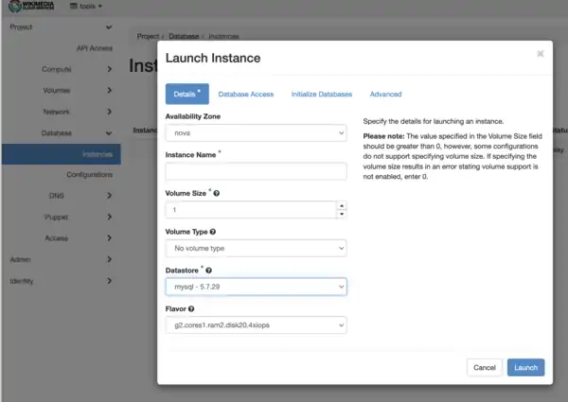Increase Volume Size with up arrow
The image size is (568, 402).
[341, 204]
